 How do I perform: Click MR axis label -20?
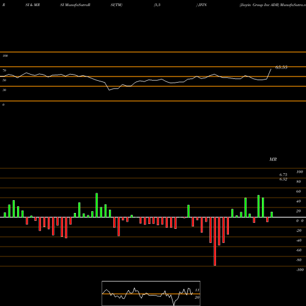(299, 231)
